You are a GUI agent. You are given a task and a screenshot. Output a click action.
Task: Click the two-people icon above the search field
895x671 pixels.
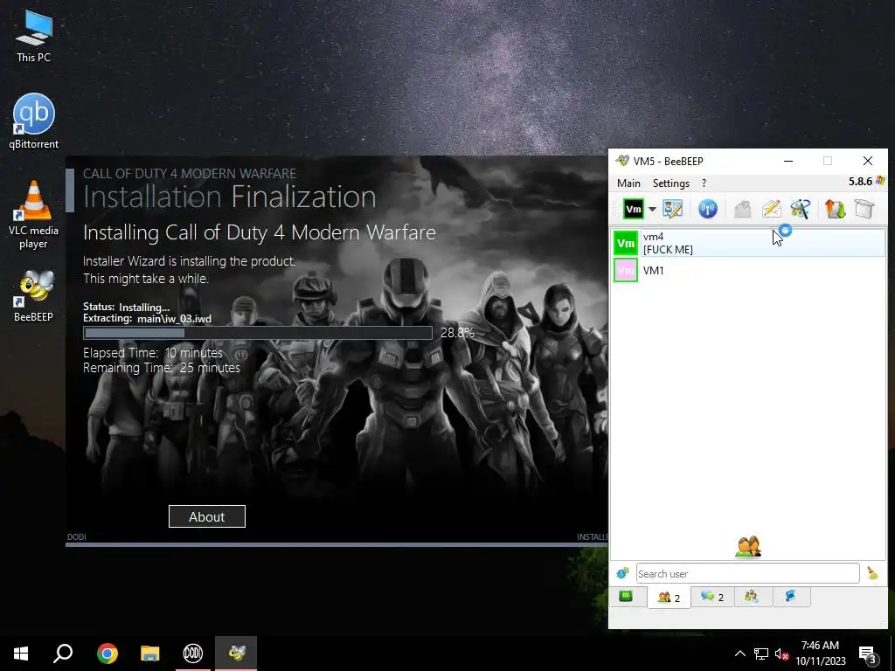pos(748,547)
